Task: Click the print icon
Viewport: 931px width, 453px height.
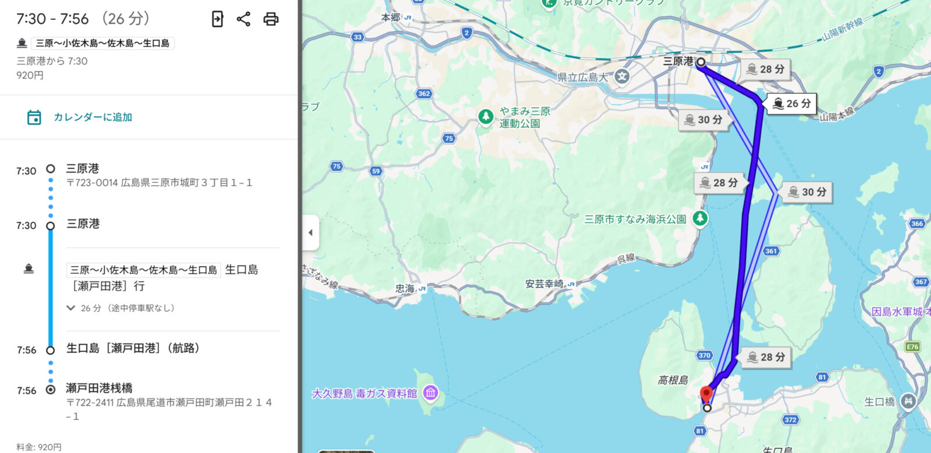Action: (x=271, y=19)
